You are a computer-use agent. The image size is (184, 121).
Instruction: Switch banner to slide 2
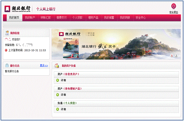click(x=176, y=56)
